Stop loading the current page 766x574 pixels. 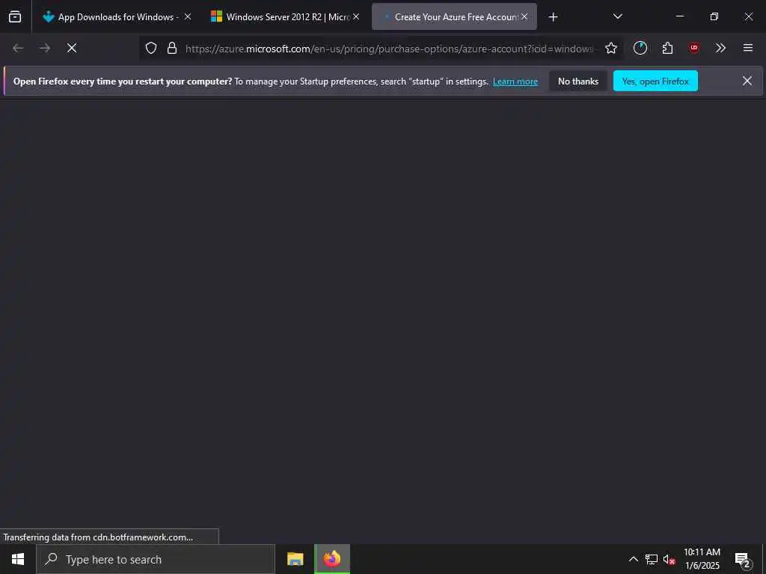(72, 48)
